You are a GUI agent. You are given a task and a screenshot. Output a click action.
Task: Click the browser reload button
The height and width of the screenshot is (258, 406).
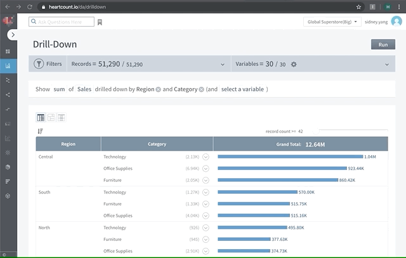(30, 7)
